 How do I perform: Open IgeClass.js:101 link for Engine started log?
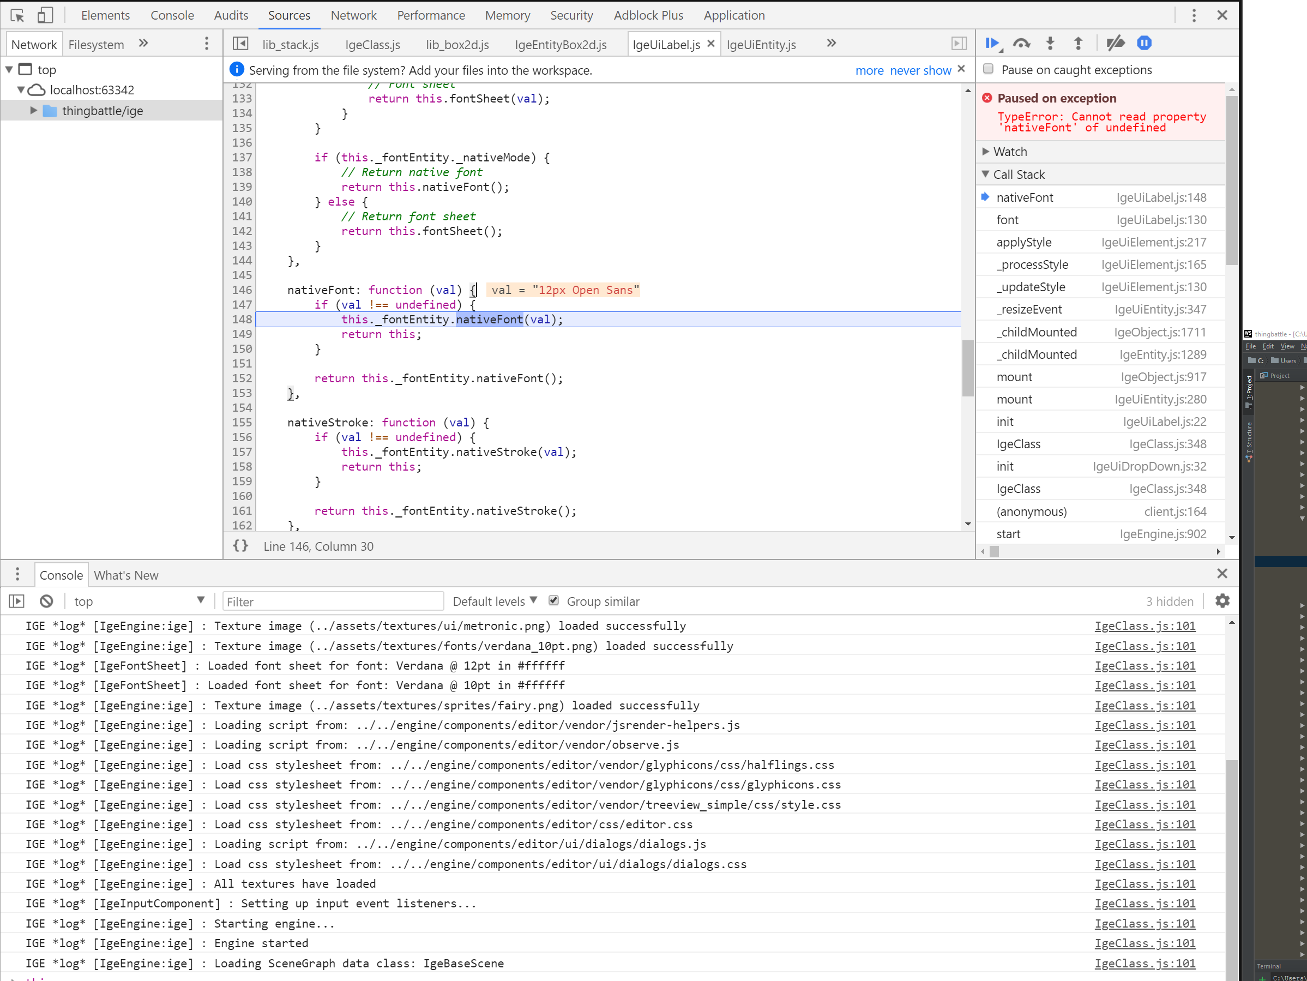click(1145, 943)
